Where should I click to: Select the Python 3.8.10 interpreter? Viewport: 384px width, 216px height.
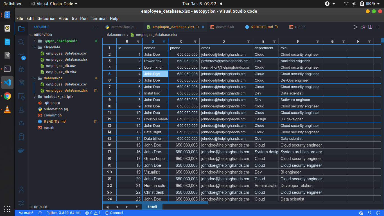[x=63, y=213]
